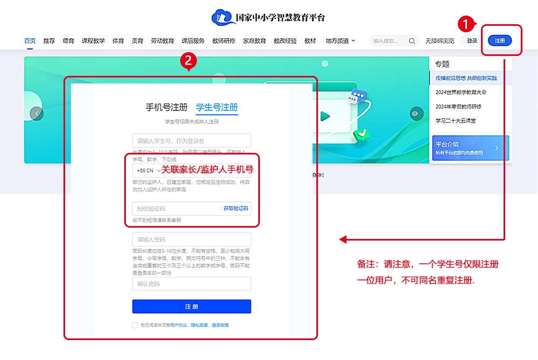Click the right carousel arrow on the banner
The image size is (538, 360).
tap(415, 113)
